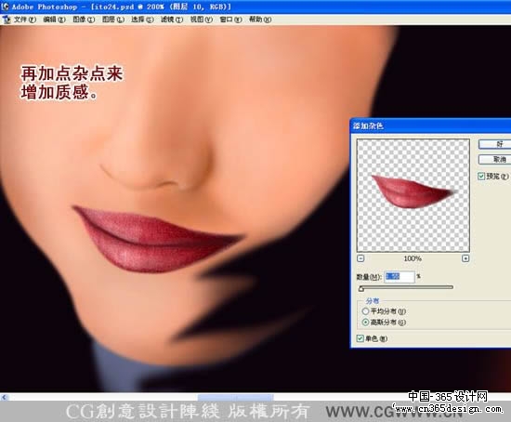Click the noise amount slider handle
Screen dimensions: 511x422
[x=361, y=289]
